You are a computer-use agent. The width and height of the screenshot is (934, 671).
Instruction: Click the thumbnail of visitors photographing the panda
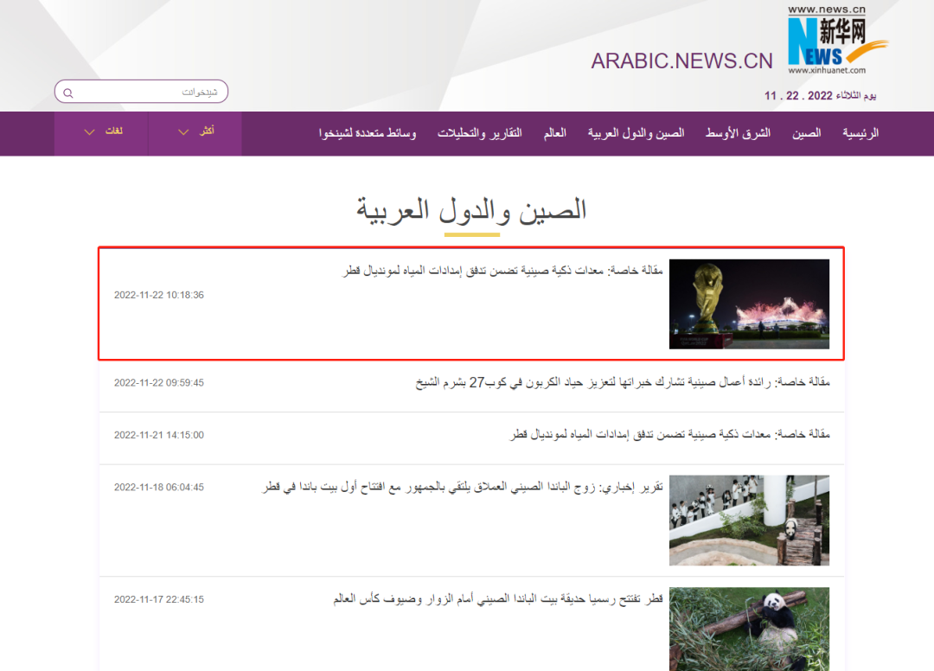(x=749, y=521)
